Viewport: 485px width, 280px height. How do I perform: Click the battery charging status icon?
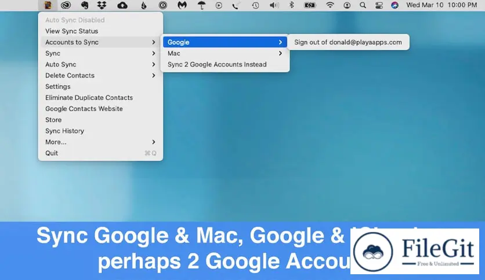[310, 5]
